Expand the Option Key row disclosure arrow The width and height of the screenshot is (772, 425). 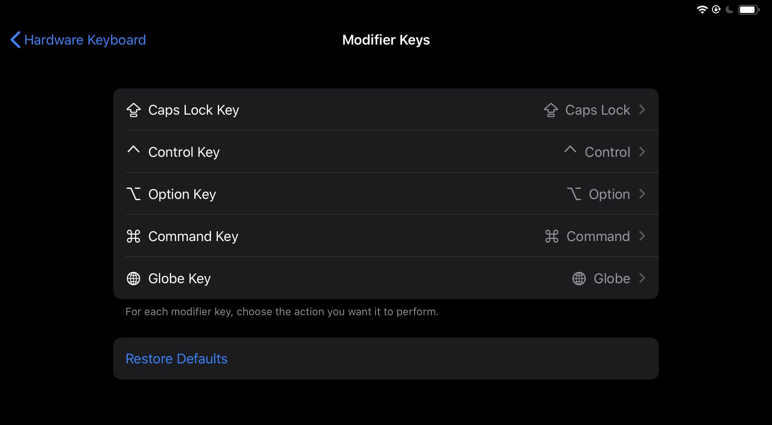[x=643, y=194]
